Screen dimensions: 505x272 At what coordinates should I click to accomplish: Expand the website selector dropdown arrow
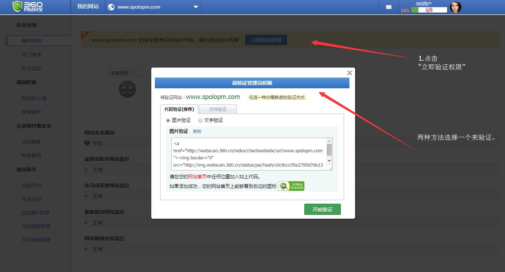coord(195,7)
